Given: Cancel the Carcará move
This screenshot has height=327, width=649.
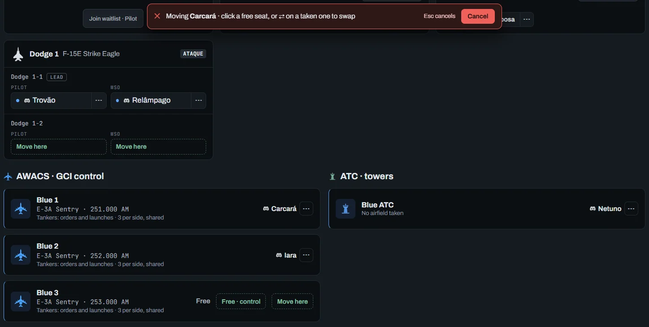Looking at the screenshot, I should [478, 16].
